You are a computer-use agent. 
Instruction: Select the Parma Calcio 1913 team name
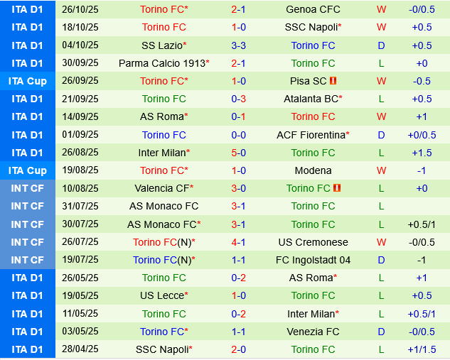pos(163,63)
